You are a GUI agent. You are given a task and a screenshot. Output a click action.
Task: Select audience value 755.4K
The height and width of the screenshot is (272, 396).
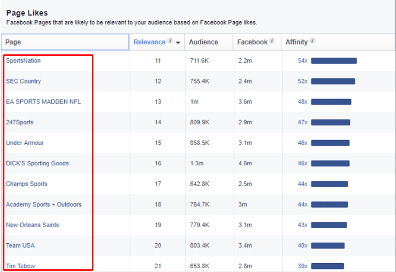[199, 81]
